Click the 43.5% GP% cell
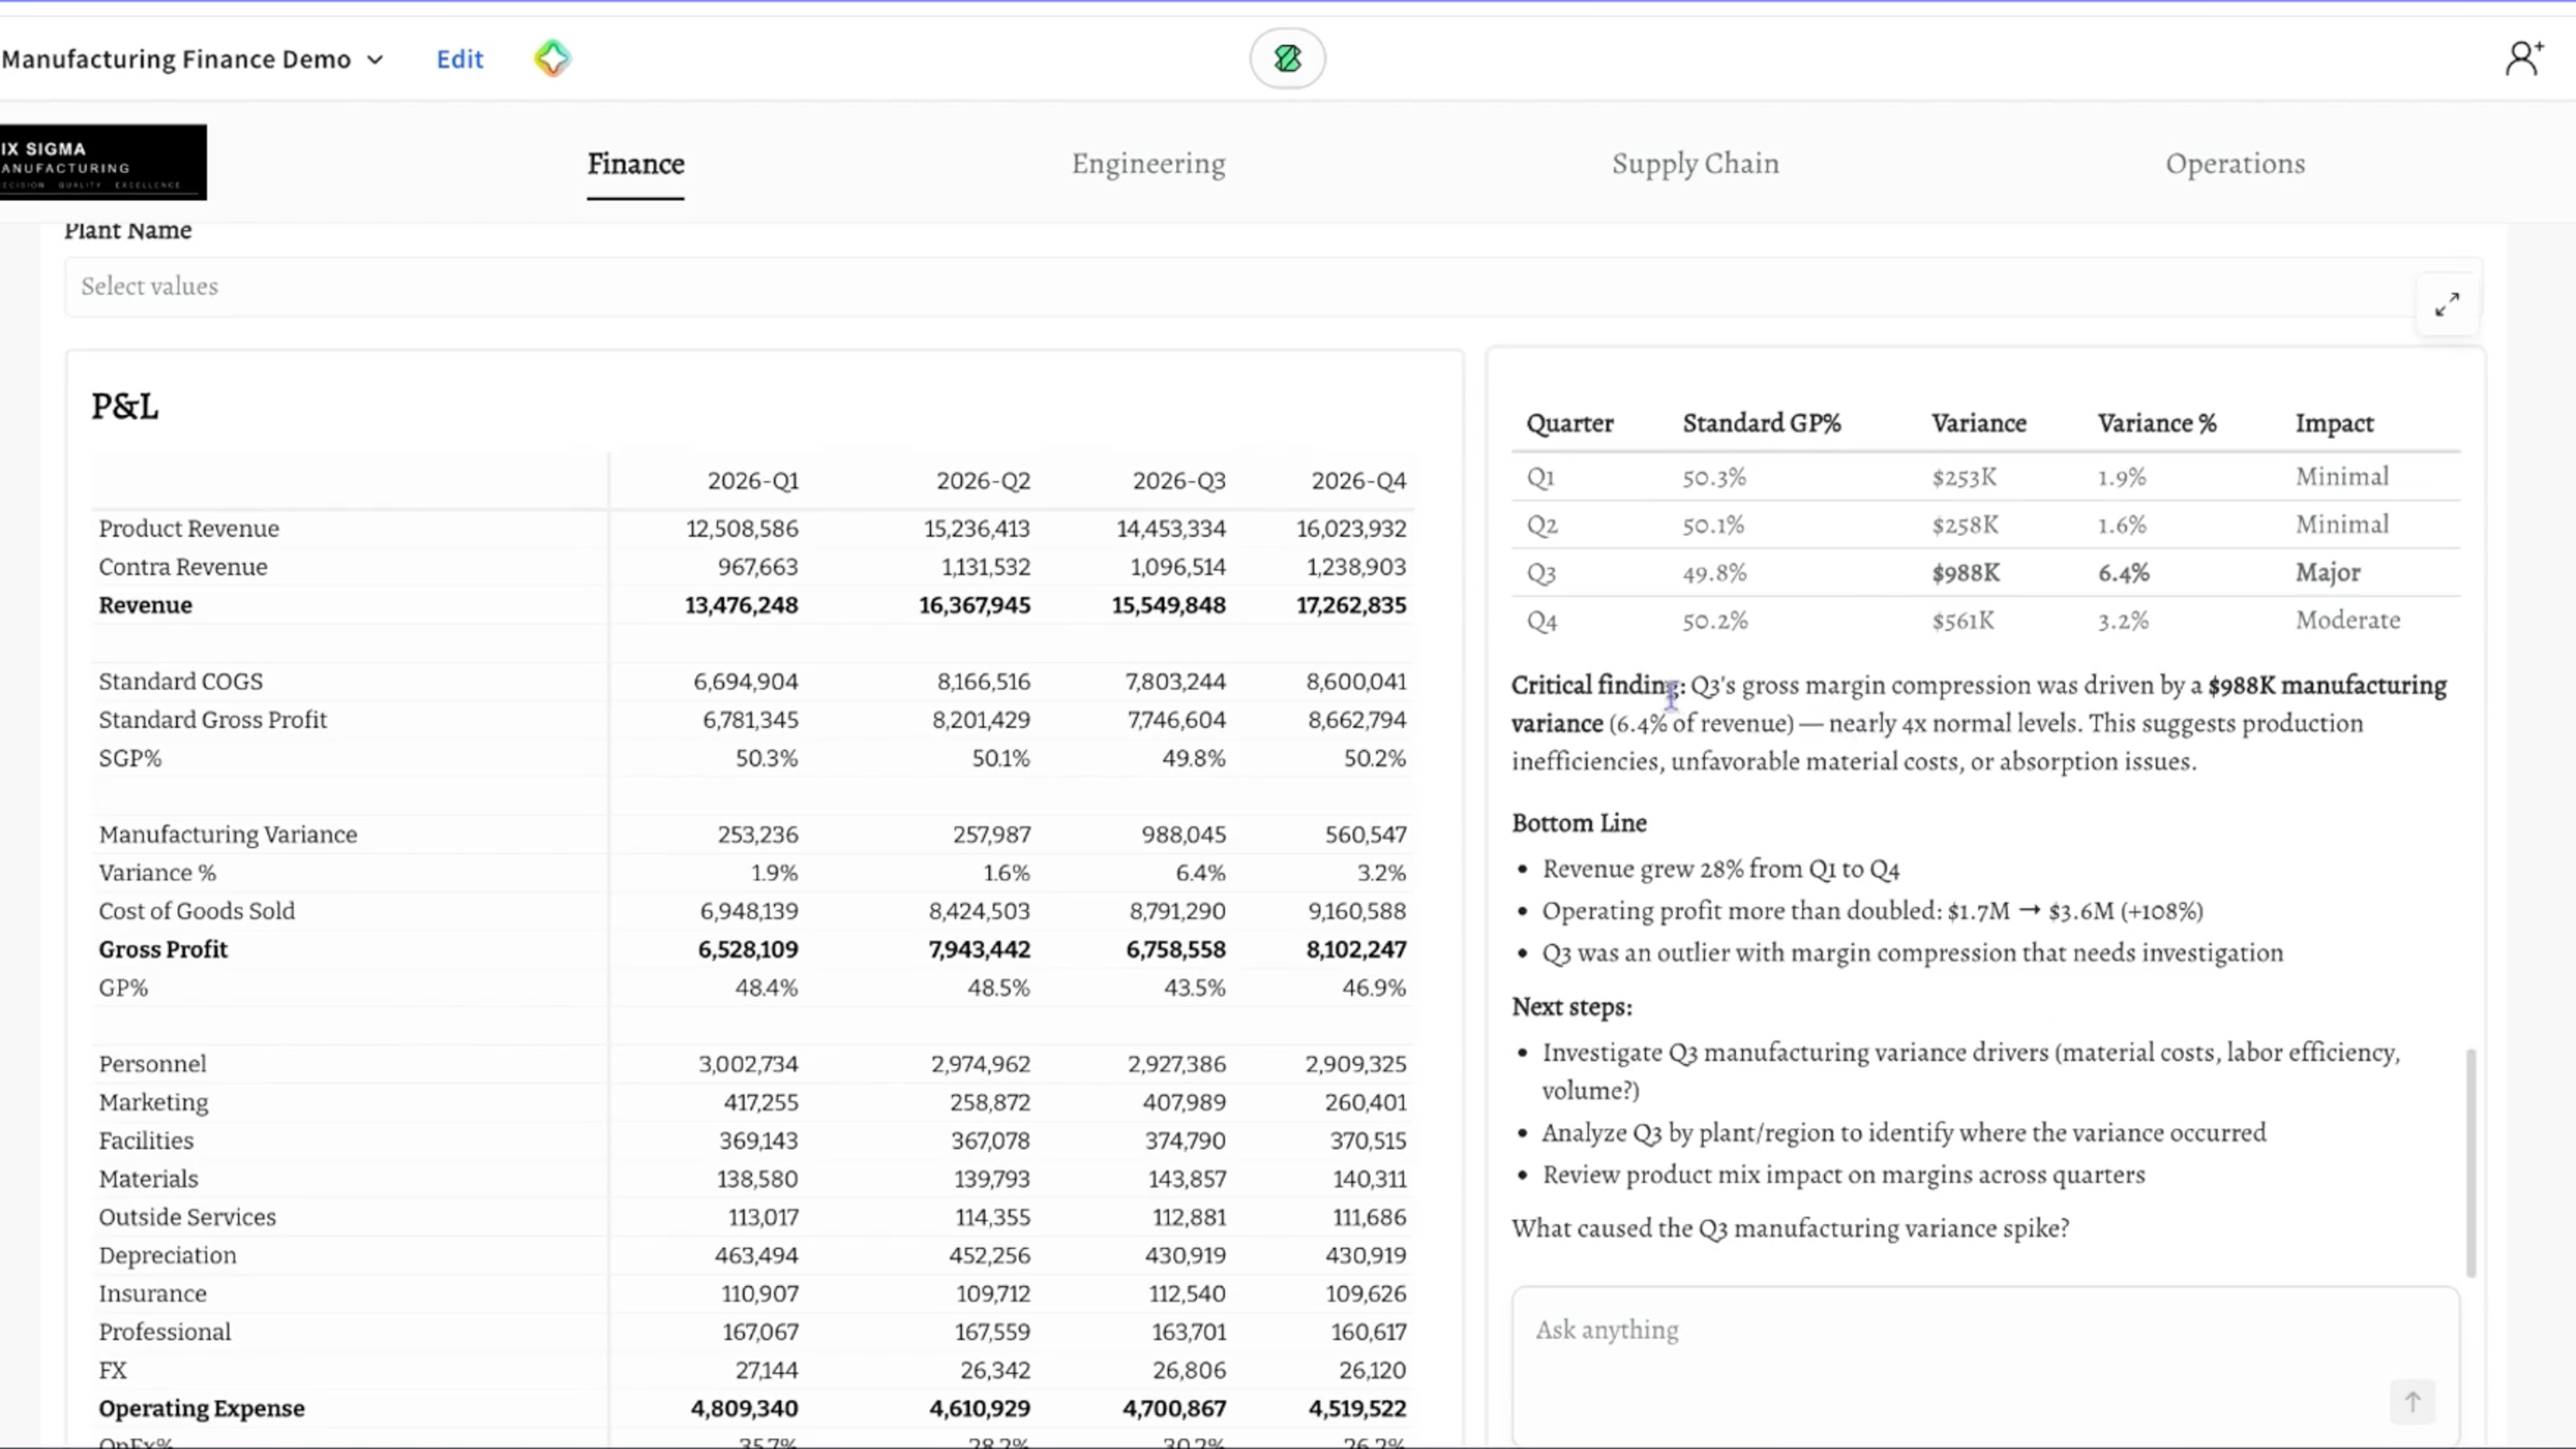2576x1449 pixels. pos(1194,988)
